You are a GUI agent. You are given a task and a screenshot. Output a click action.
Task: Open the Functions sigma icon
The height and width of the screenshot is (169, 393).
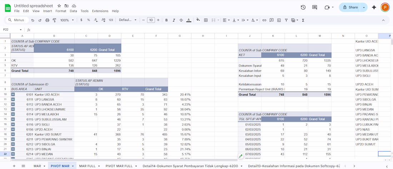[303, 20]
